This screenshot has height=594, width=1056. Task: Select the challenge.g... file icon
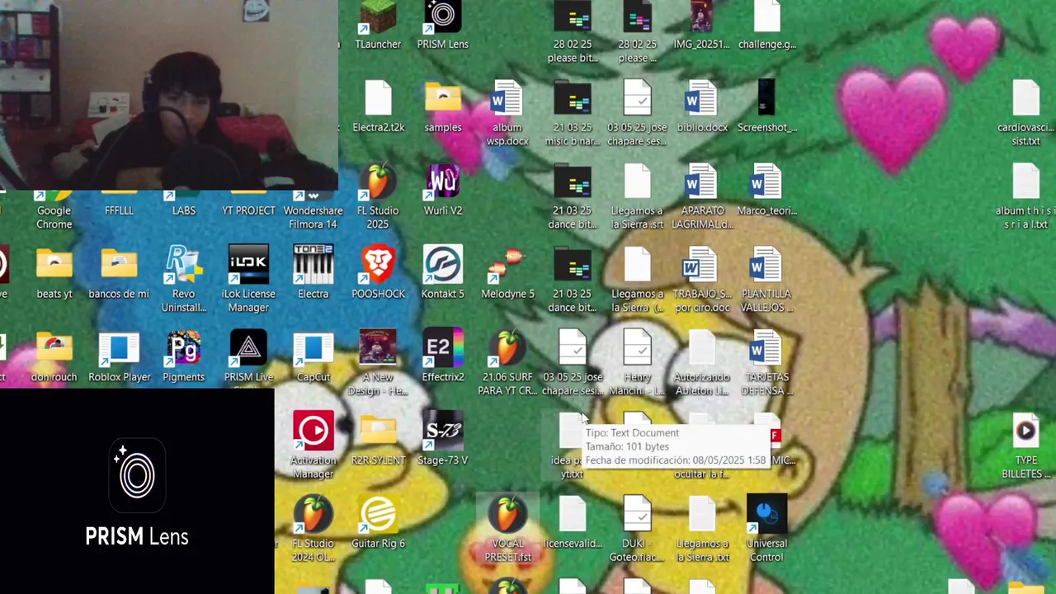(x=766, y=26)
